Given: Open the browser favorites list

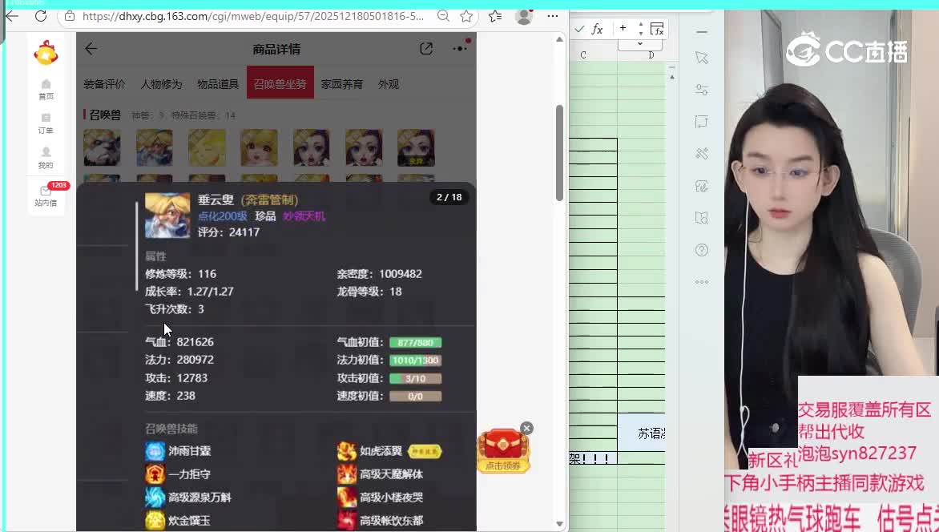Looking at the screenshot, I should pos(495,16).
